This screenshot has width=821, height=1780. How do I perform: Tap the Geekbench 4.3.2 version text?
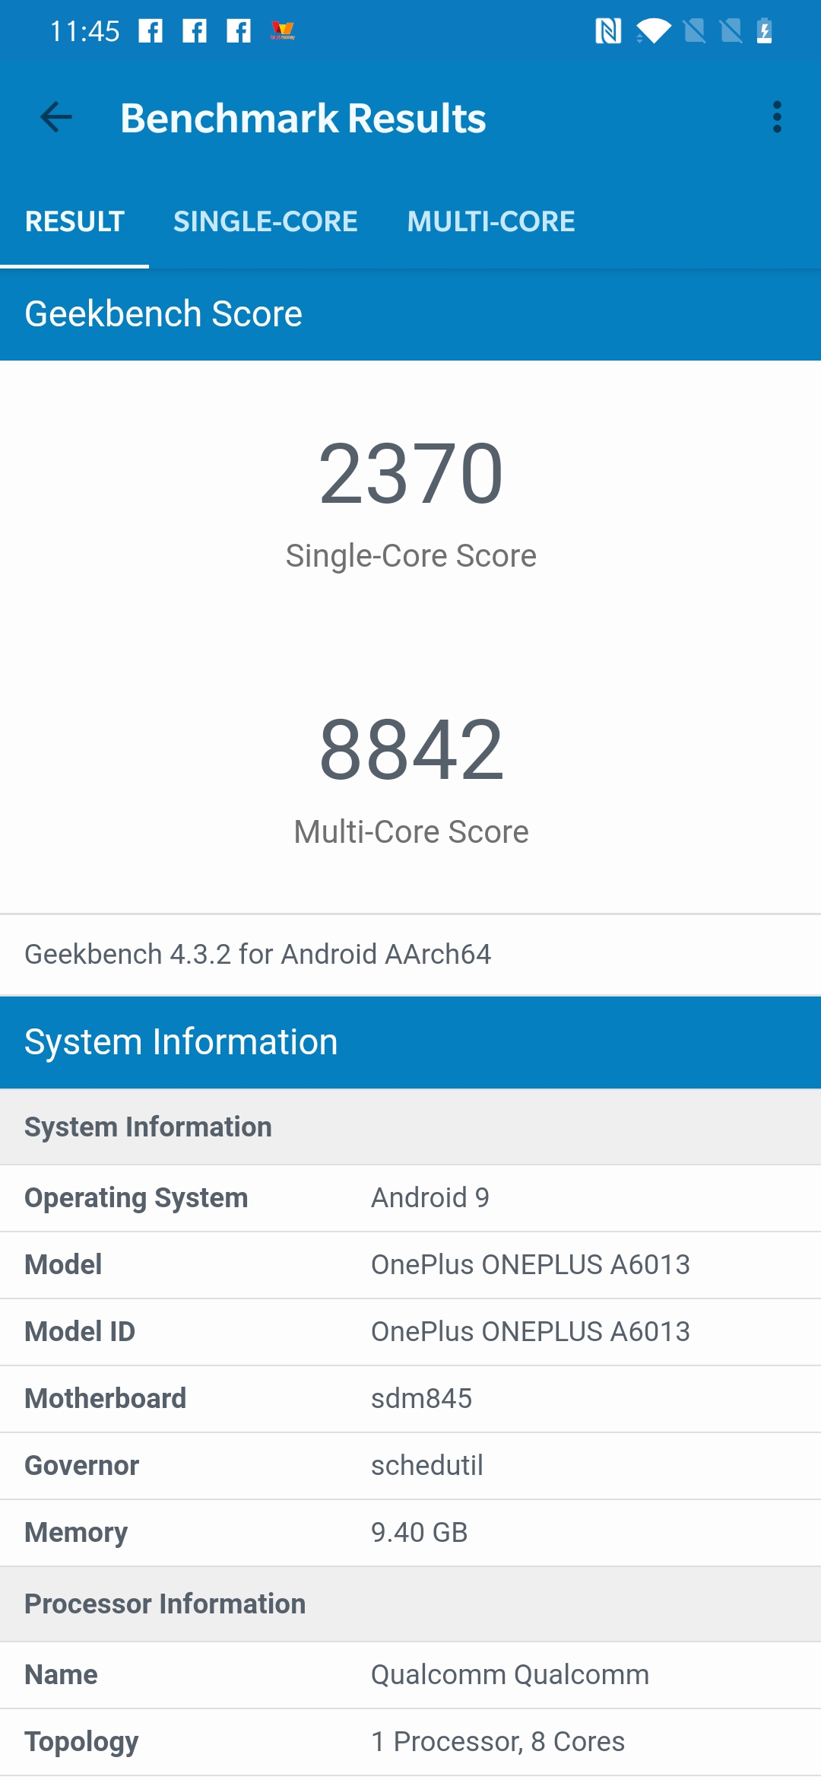[x=258, y=954]
